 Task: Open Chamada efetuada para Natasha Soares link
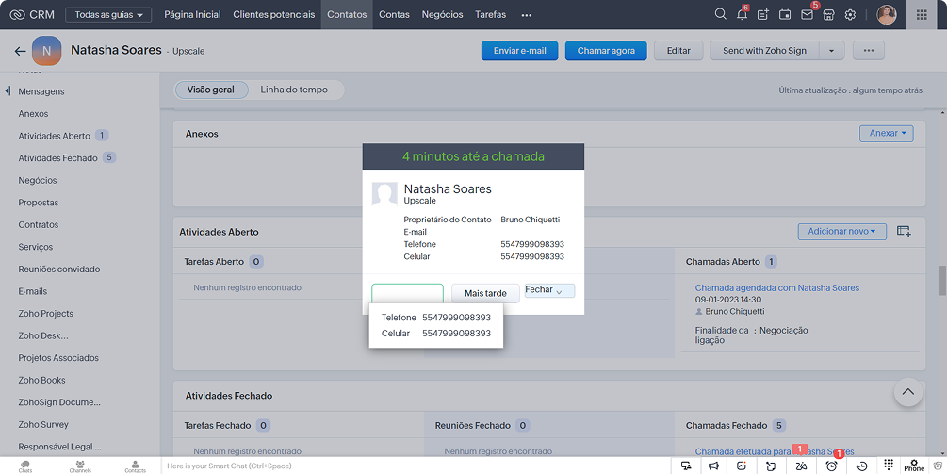tap(775, 451)
